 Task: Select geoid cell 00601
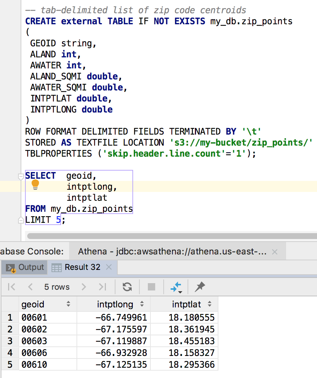[48, 317]
